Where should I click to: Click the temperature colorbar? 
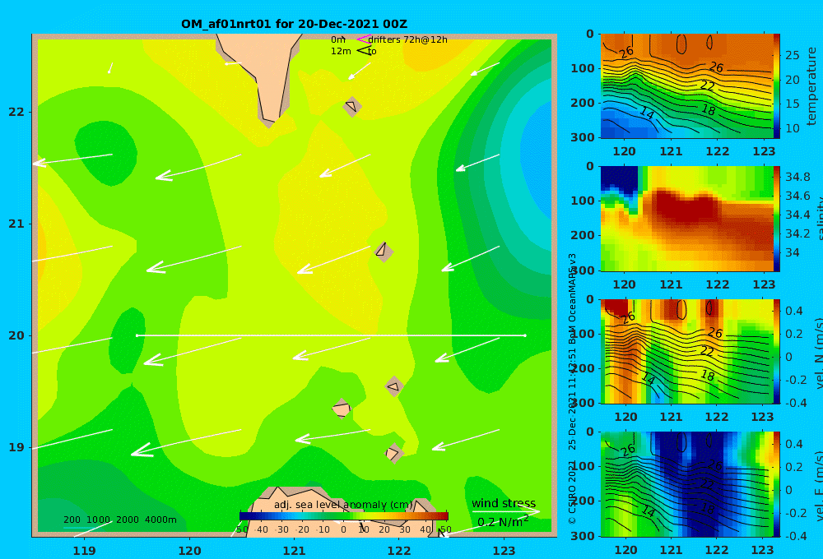[776, 86]
